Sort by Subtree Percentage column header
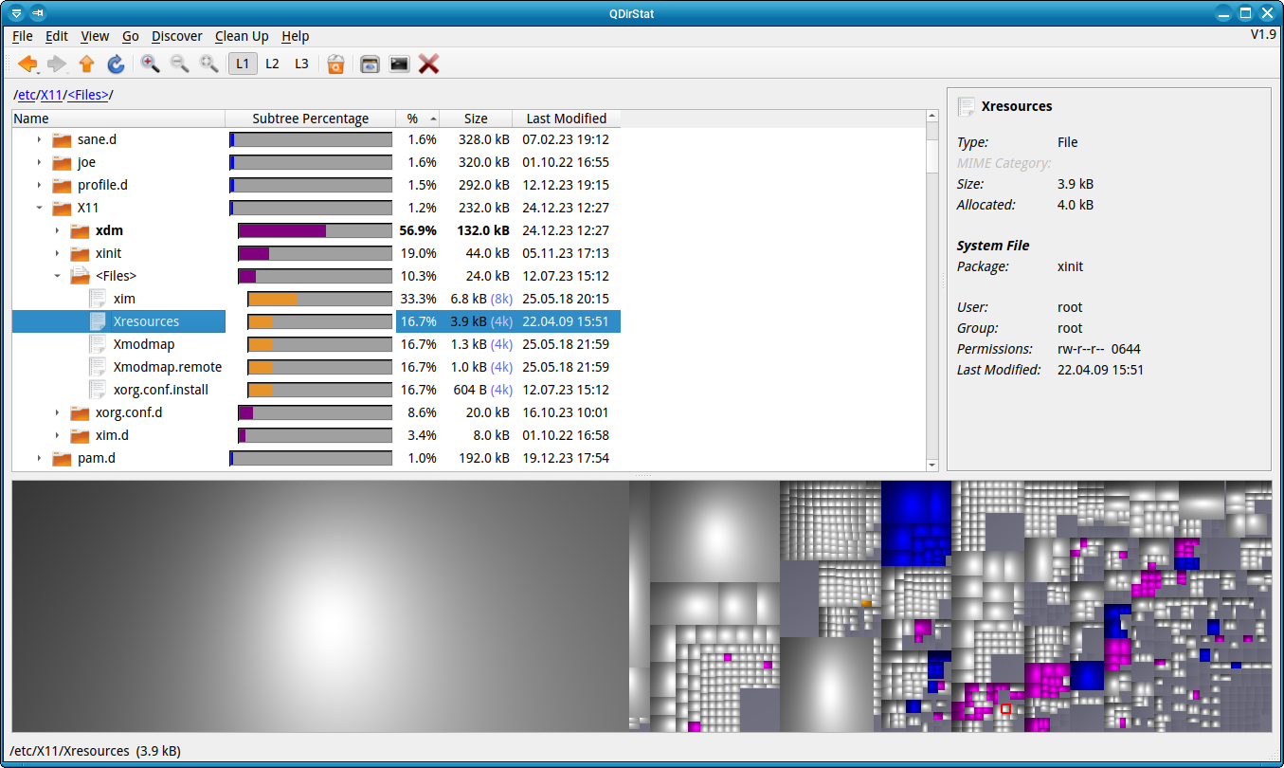The image size is (1284, 768). coord(311,119)
